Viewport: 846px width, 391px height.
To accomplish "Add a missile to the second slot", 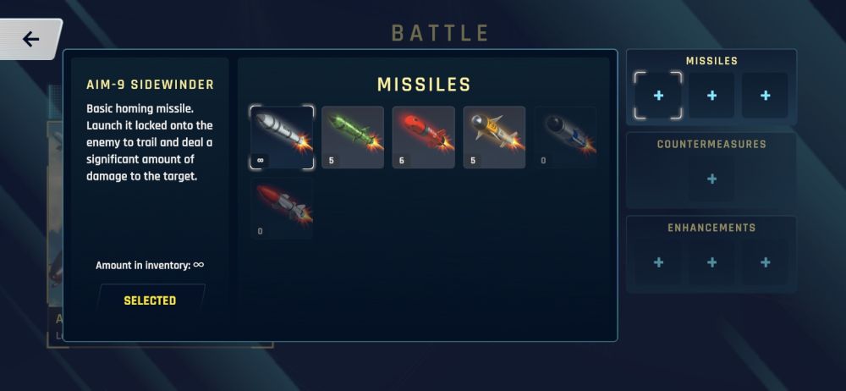I will click(x=711, y=96).
